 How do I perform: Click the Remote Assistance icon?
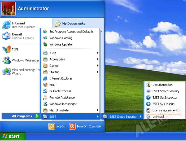click(45, 98)
